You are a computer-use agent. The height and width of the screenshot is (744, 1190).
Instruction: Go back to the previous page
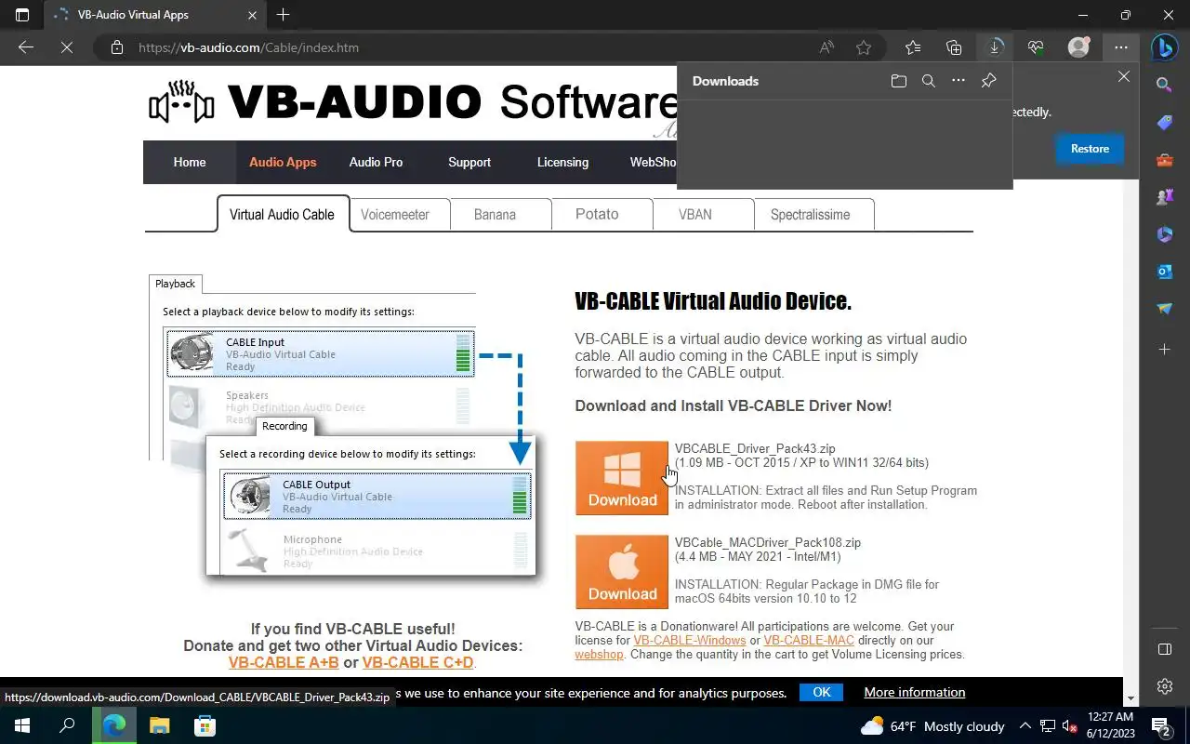[26, 47]
